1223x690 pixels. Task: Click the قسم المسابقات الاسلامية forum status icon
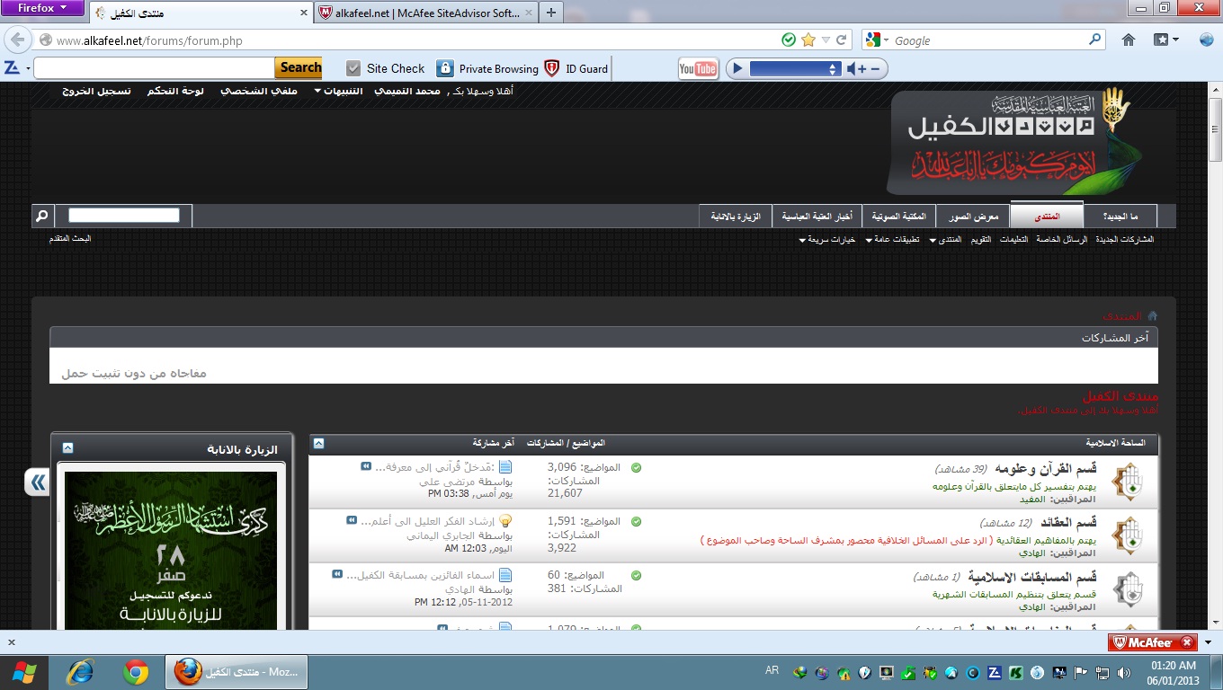1126,589
